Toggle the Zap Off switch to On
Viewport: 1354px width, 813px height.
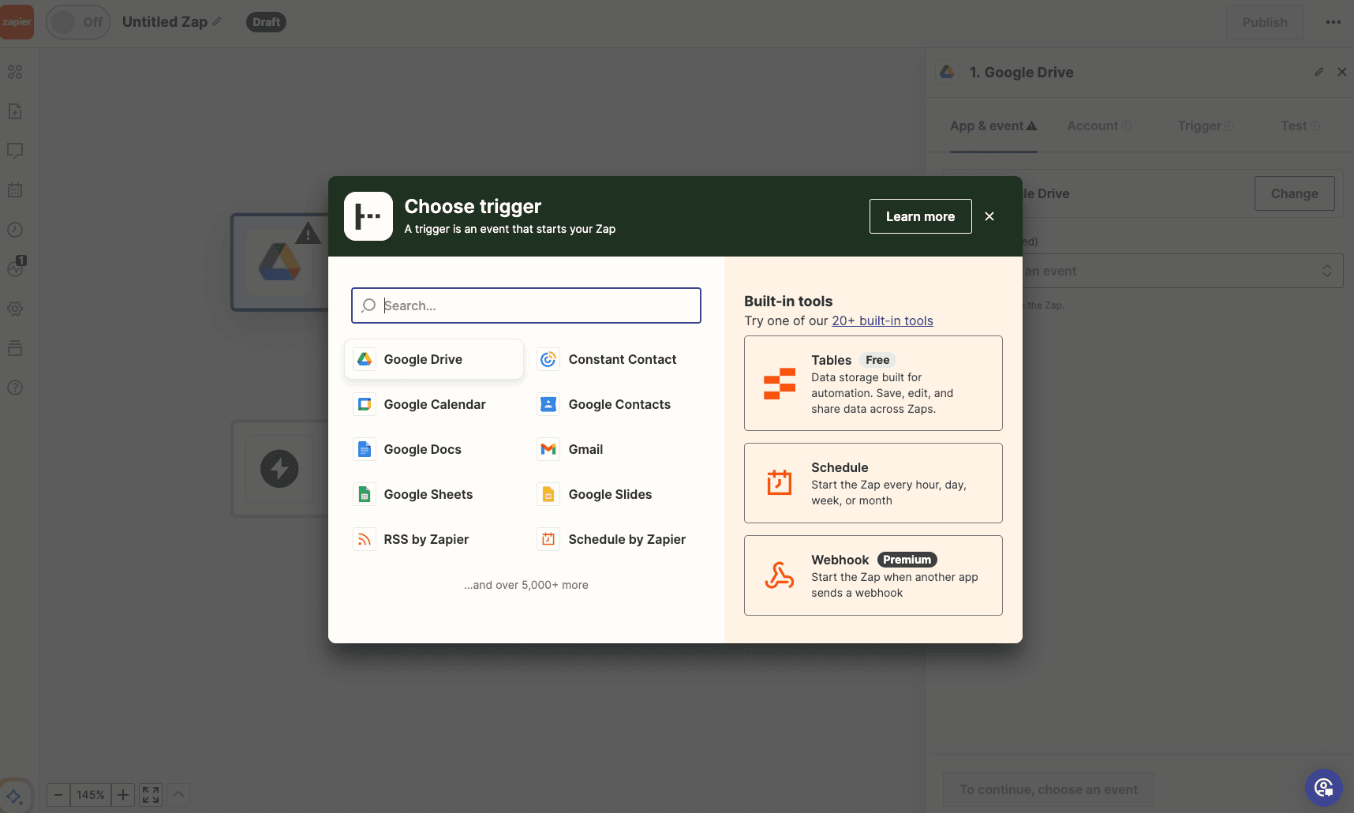pos(78,21)
